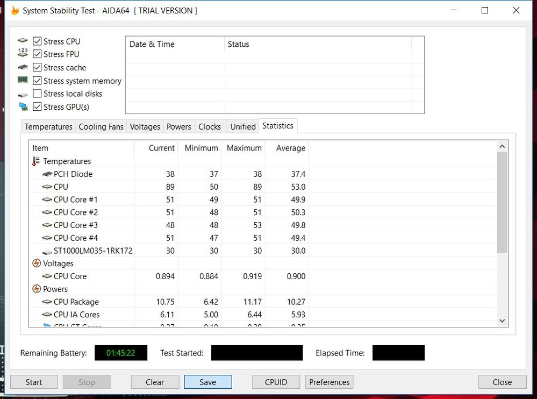Click the chip icon beside CPU Core #2
Image resolution: width=537 pixels, height=399 pixels.
(47, 212)
